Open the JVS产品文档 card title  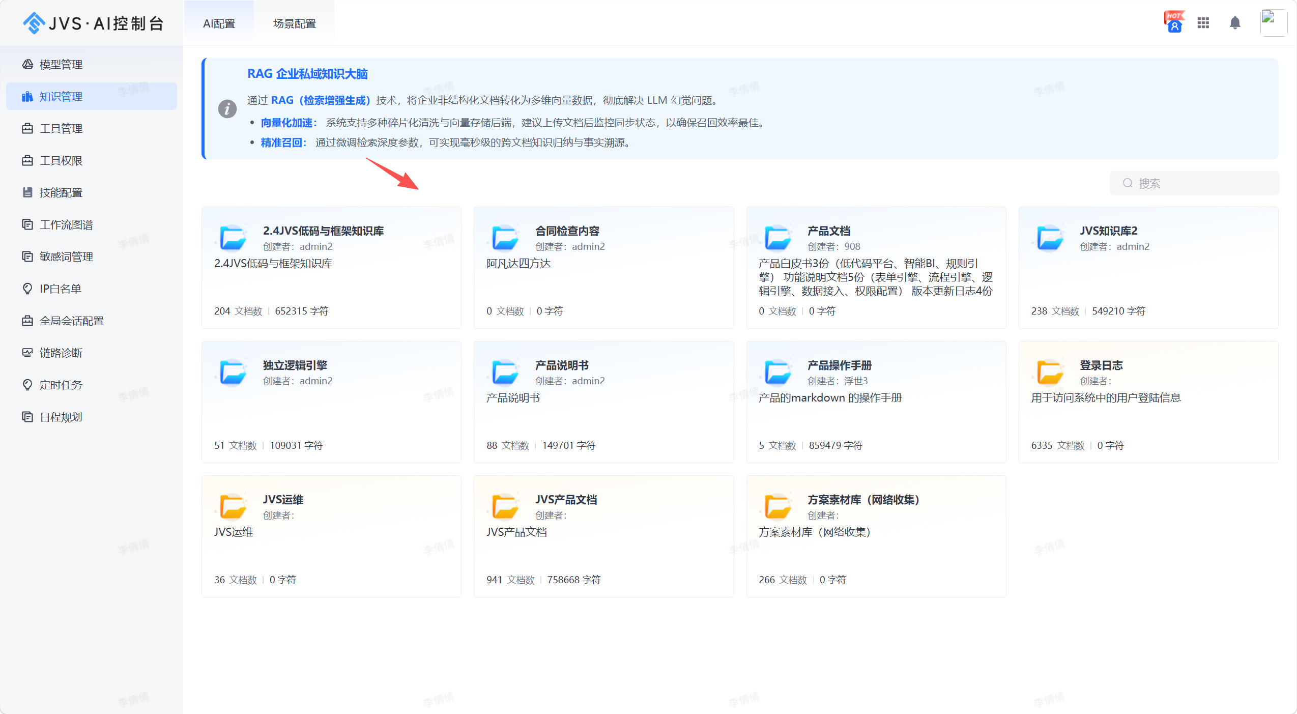[566, 500]
